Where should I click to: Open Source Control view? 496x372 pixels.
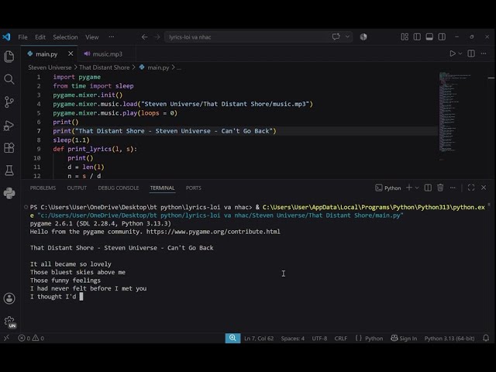click(x=9, y=102)
